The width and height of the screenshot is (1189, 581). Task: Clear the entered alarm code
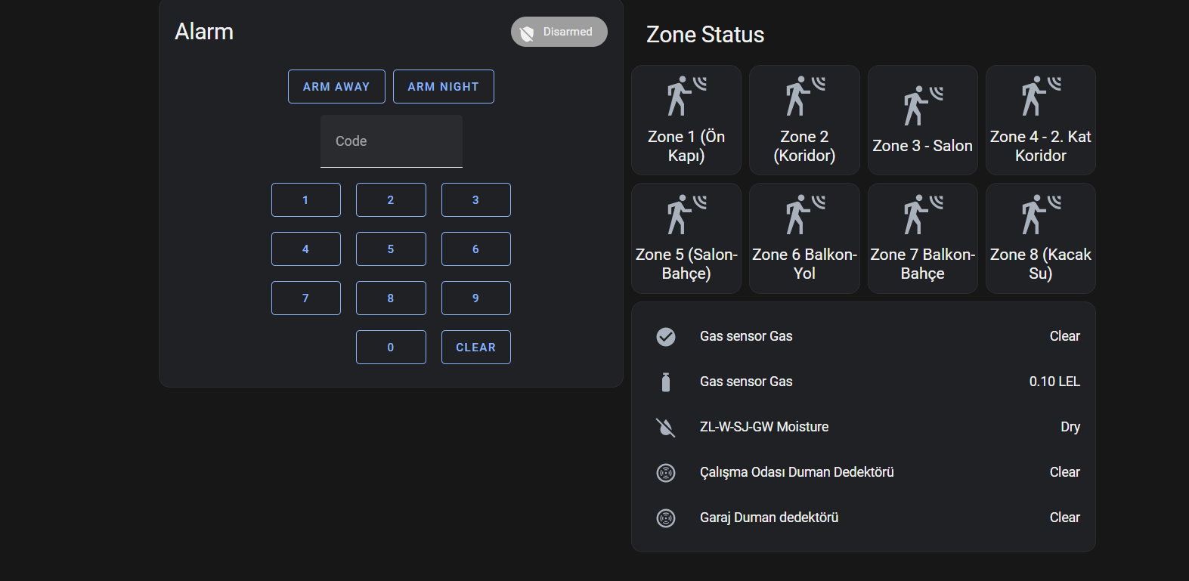pos(476,347)
